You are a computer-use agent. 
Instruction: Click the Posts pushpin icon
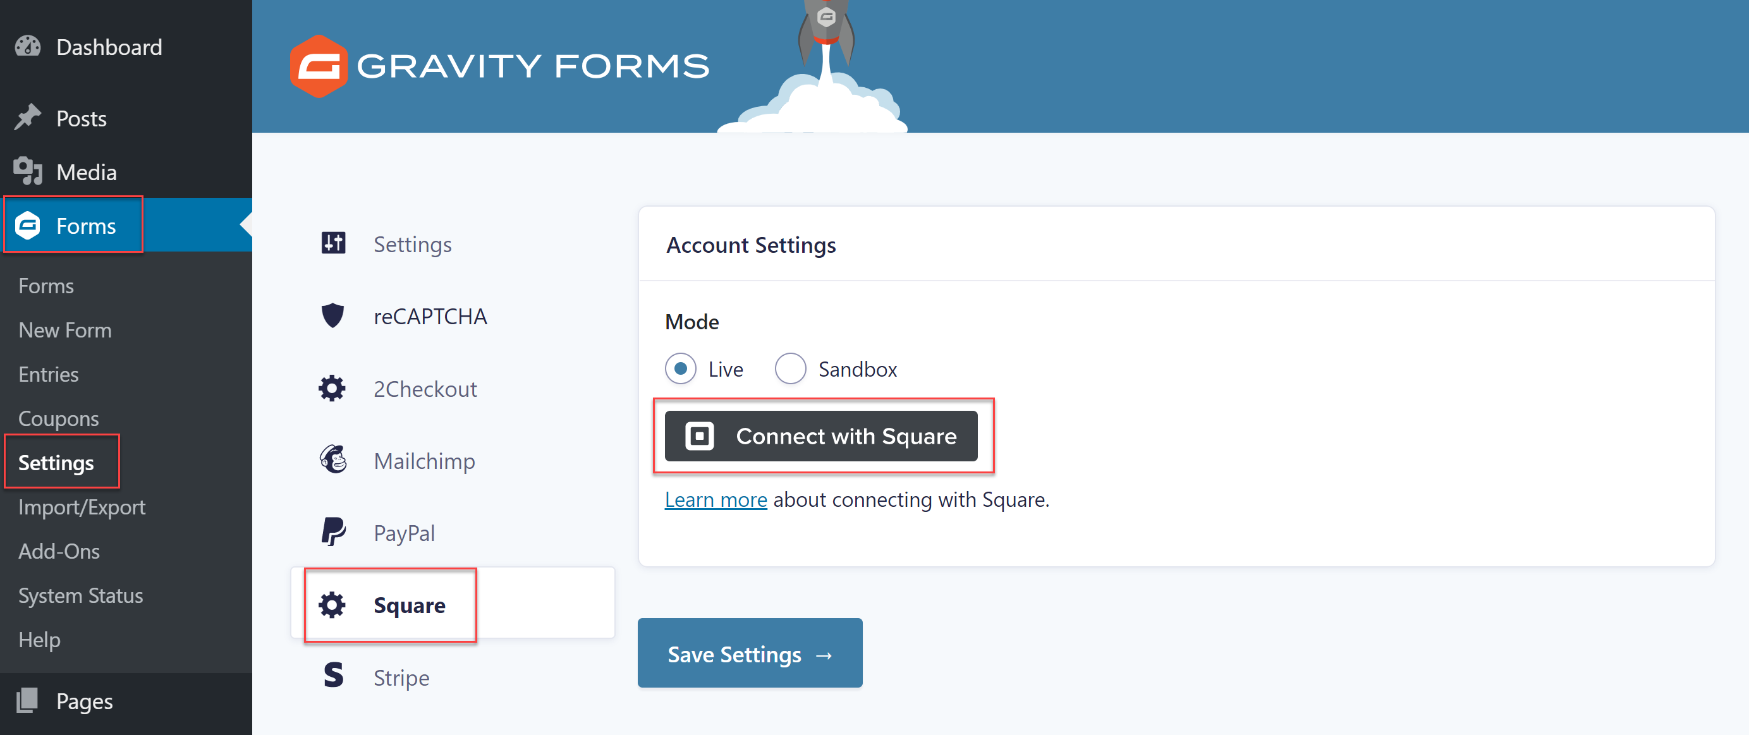(28, 118)
